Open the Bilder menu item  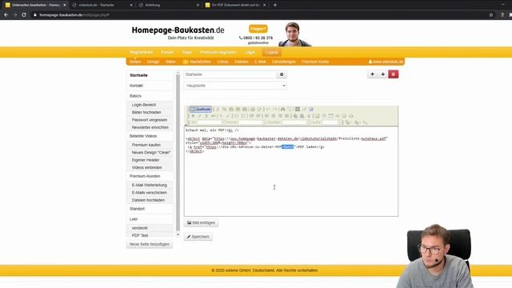pos(170,62)
